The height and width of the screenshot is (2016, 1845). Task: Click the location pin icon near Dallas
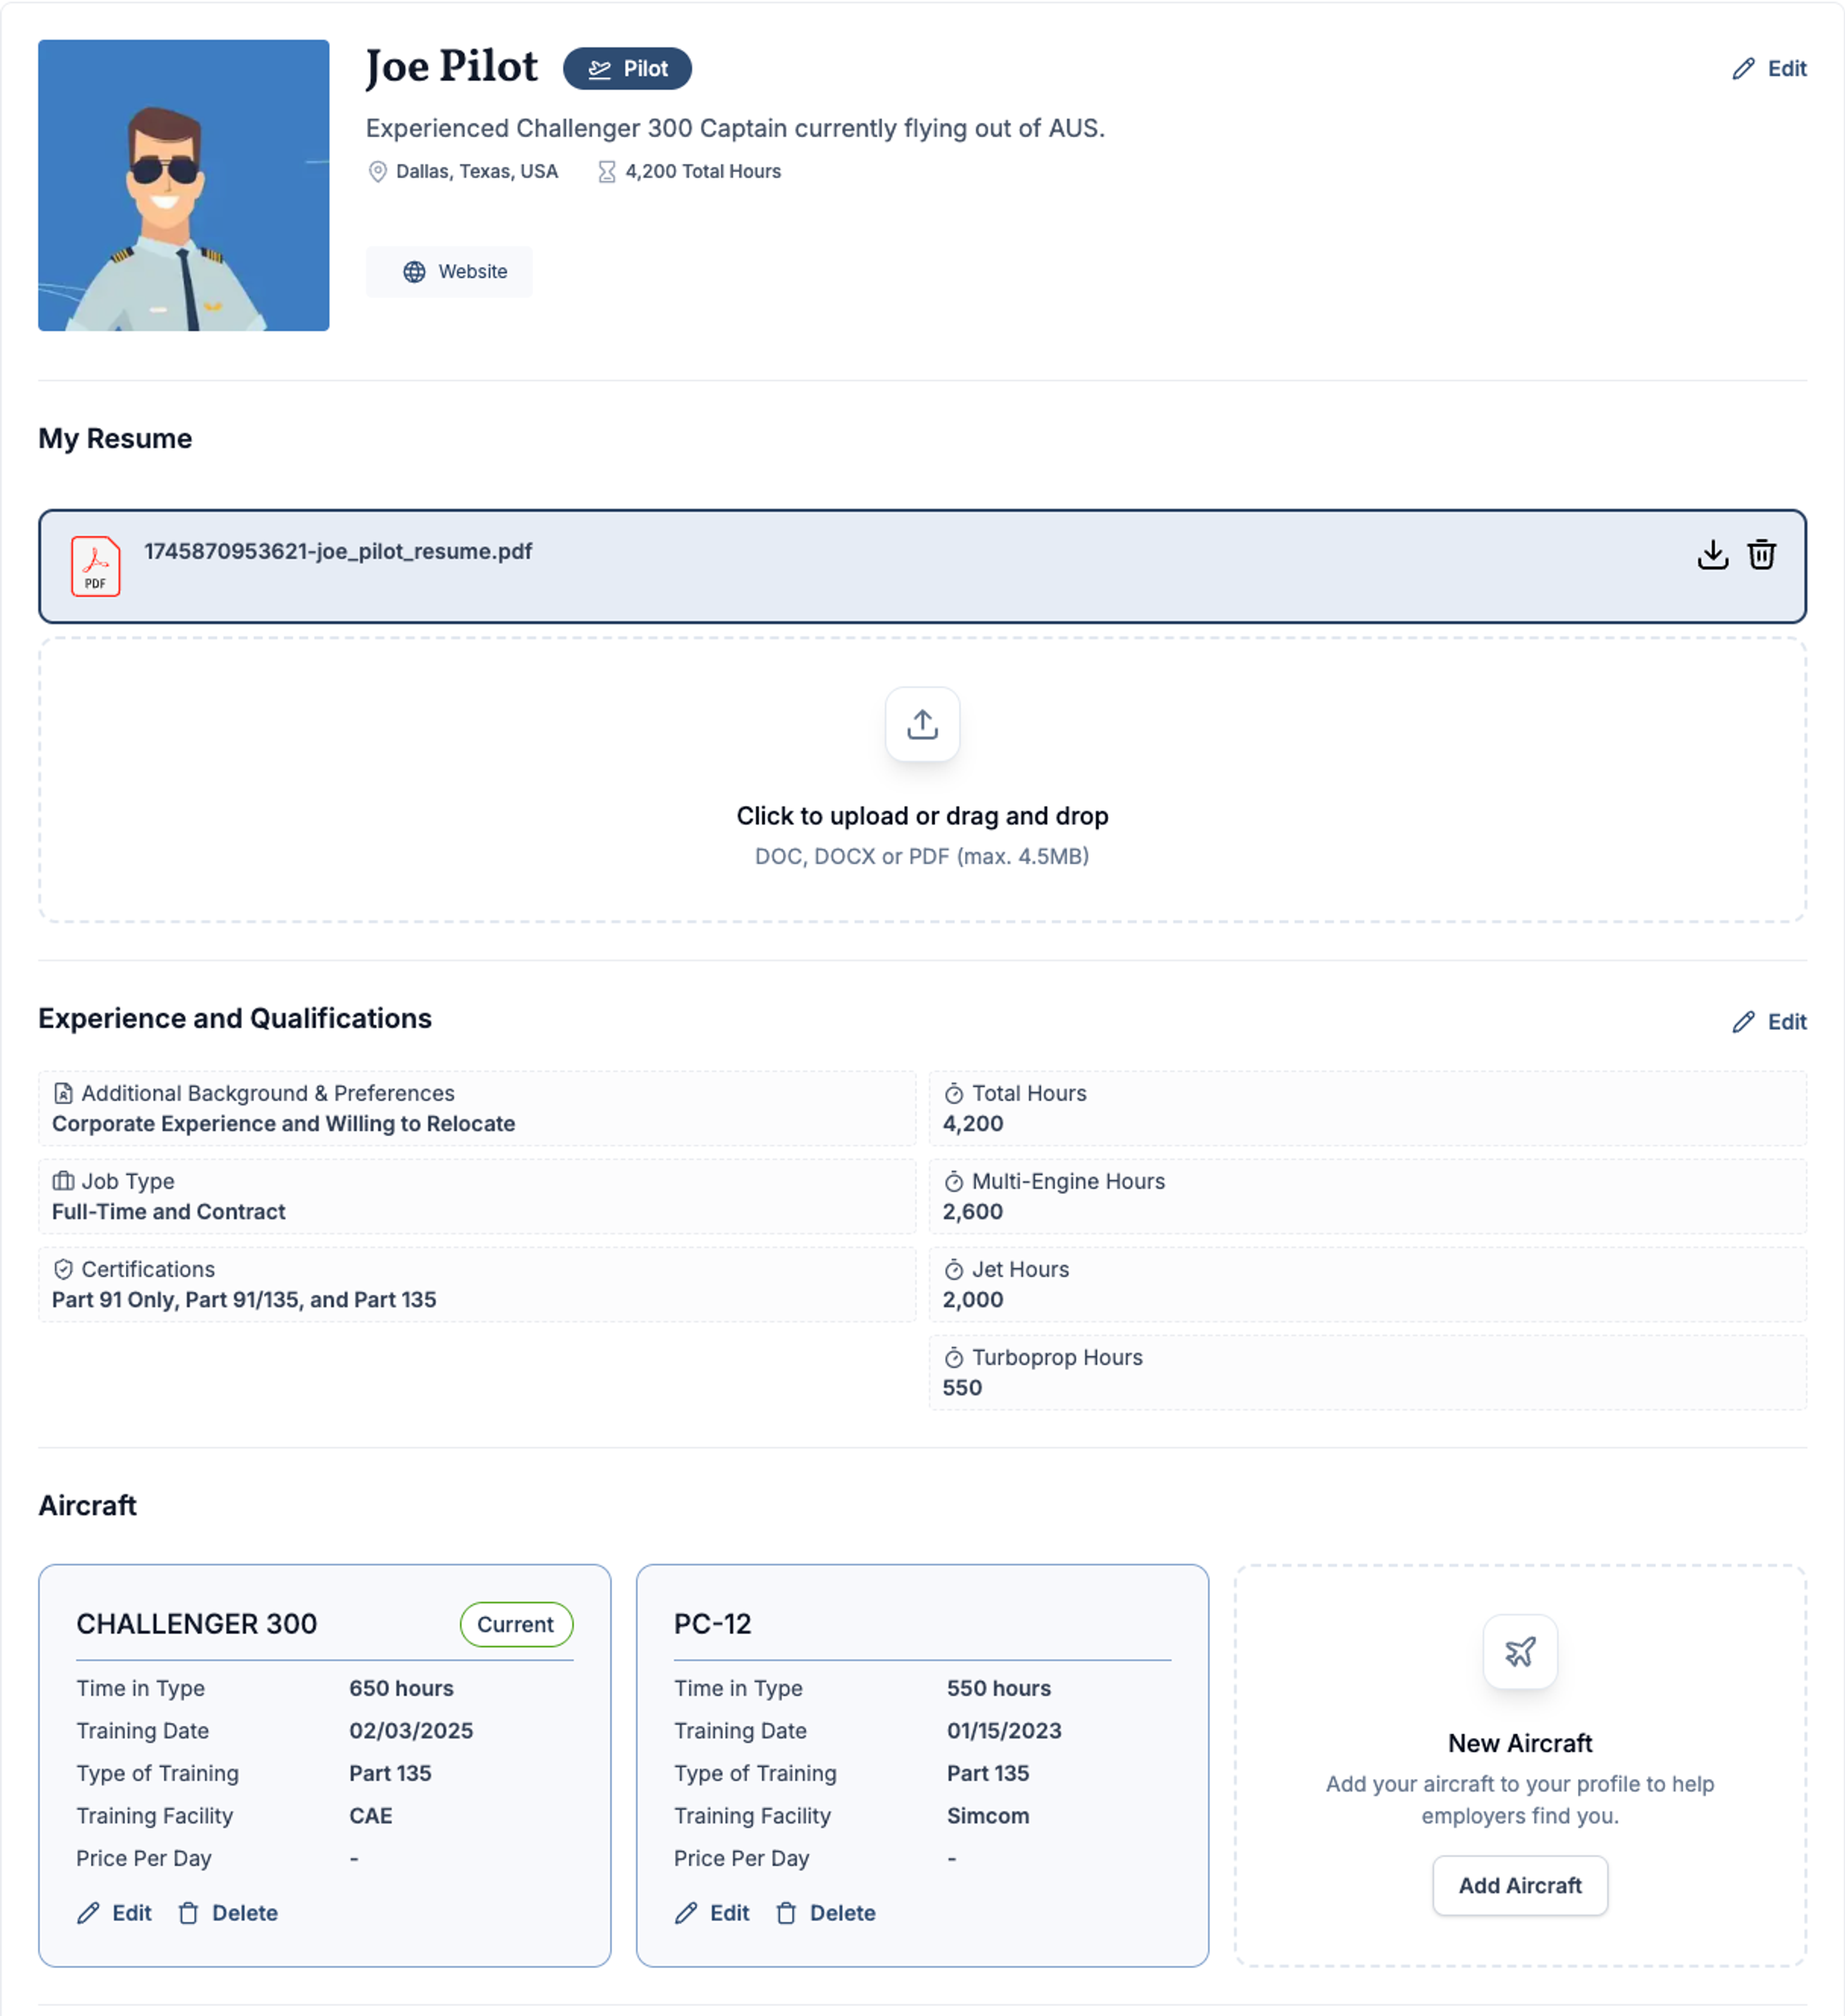click(x=378, y=172)
